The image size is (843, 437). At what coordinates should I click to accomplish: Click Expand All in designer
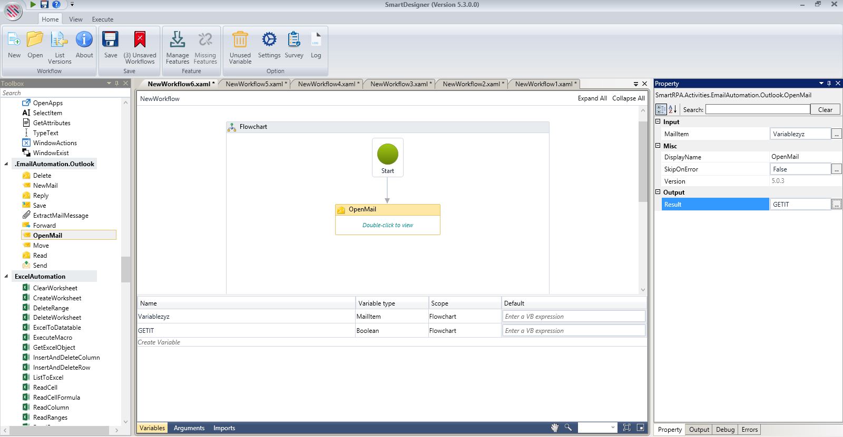pos(592,98)
